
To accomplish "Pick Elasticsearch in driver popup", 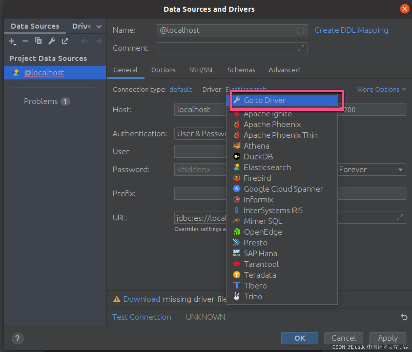I will pos(282,168).
